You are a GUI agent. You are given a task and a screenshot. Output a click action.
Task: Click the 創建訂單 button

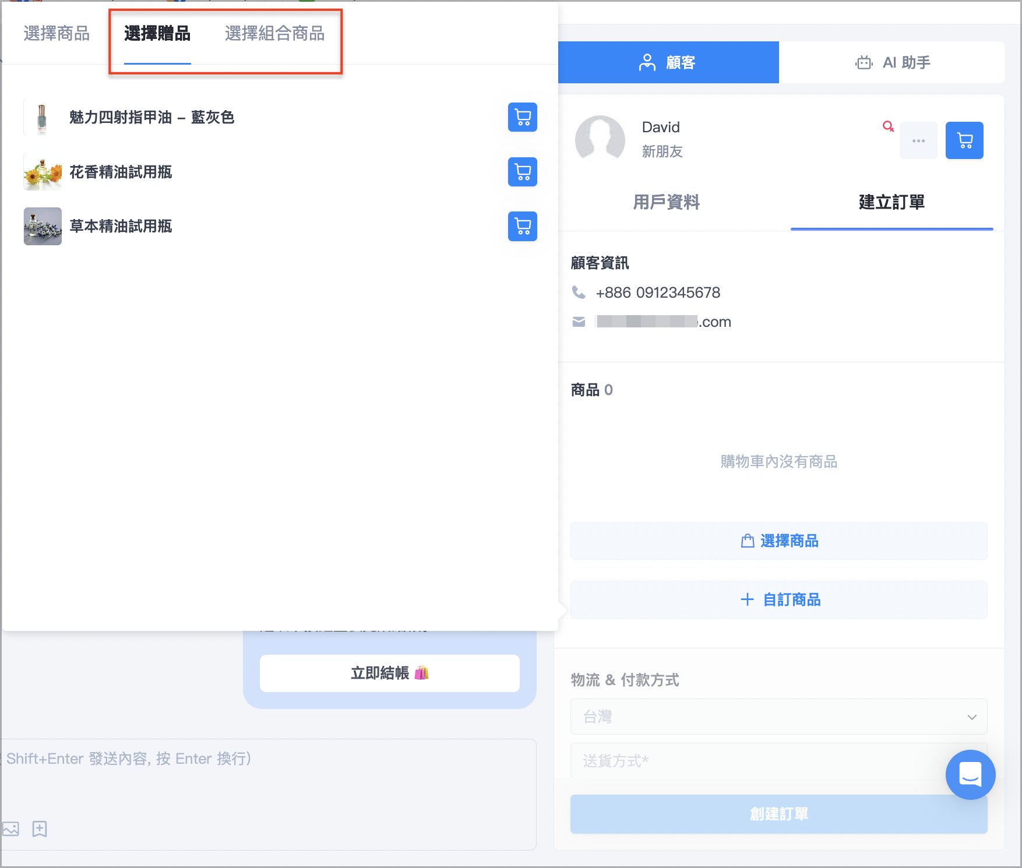pyautogui.click(x=778, y=814)
